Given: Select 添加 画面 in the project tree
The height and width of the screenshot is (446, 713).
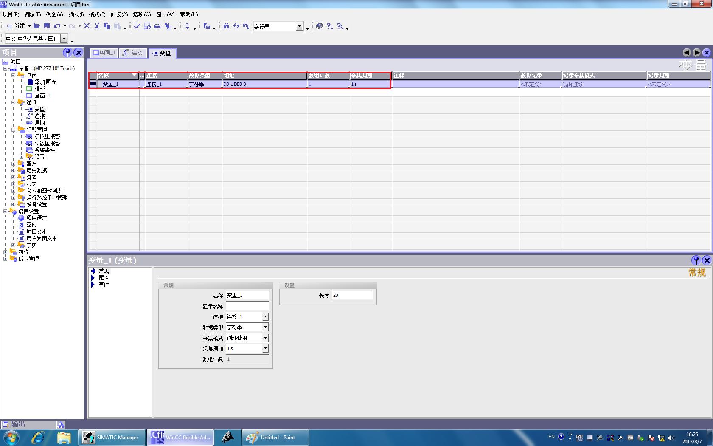Looking at the screenshot, I should click(45, 82).
